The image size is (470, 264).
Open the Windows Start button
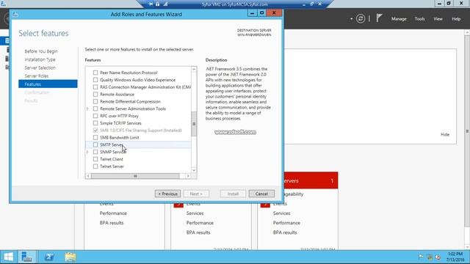pyautogui.click(x=8, y=257)
